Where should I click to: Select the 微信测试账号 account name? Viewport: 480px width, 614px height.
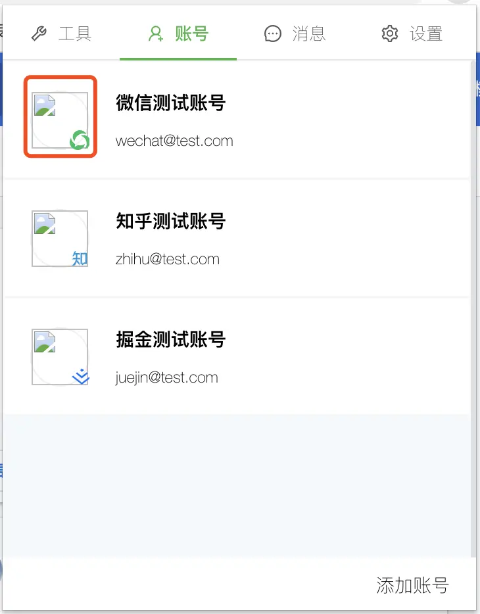(171, 103)
